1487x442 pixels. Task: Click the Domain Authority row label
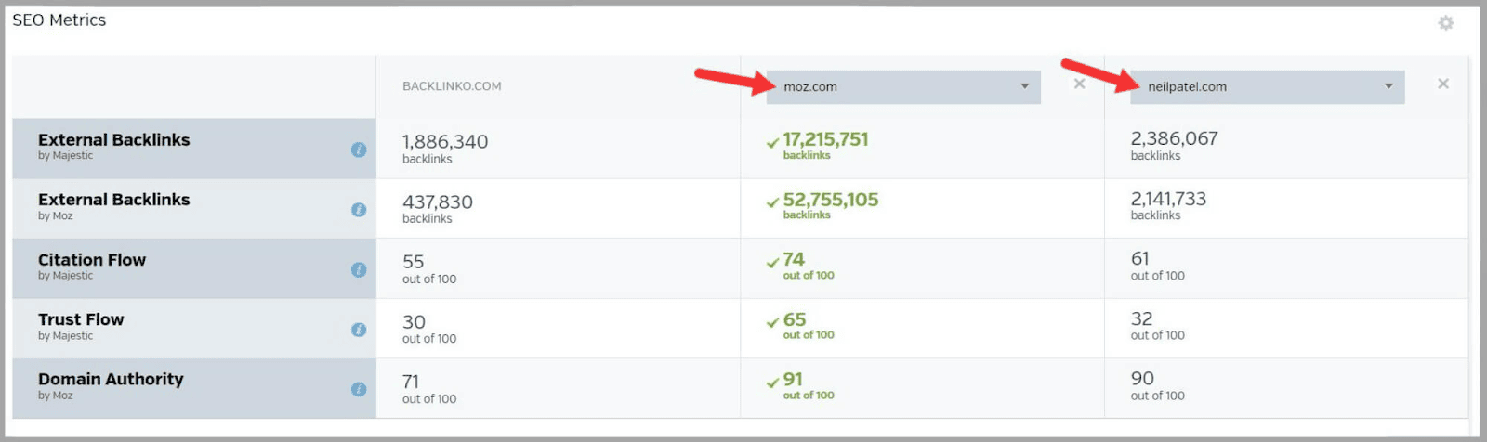(x=111, y=379)
